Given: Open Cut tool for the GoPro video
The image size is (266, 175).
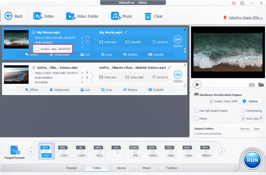Looking at the screenshot, I should [85, 90].
